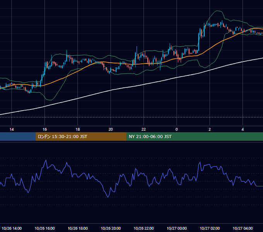Click the 10/27 02:00 date label

[210, 228]
